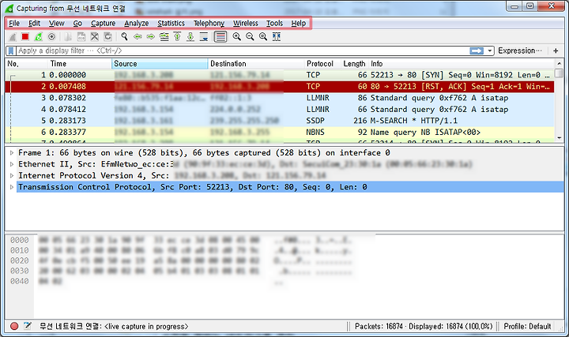569x337 pixels.
Task: Toggle auto scroll during live capture
Action: [204, 36]
